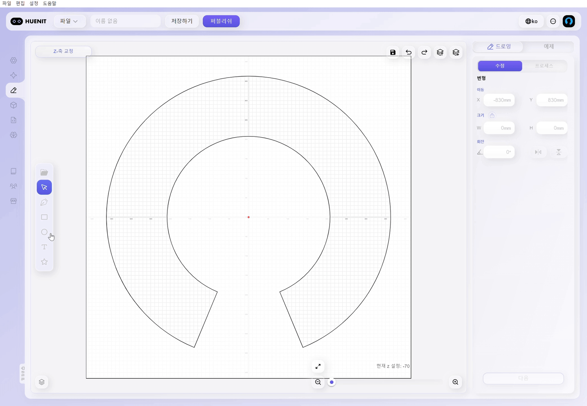Select the Rectangle shape tool
The width and height of the screenshot is (587, 406).
(x=44, y=217)
